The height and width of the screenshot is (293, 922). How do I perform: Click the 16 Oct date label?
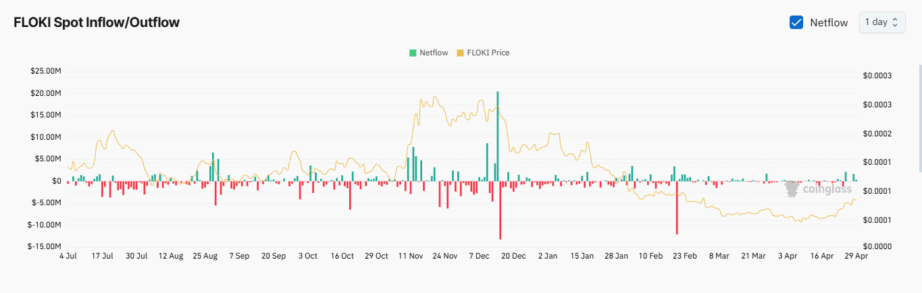342,257
